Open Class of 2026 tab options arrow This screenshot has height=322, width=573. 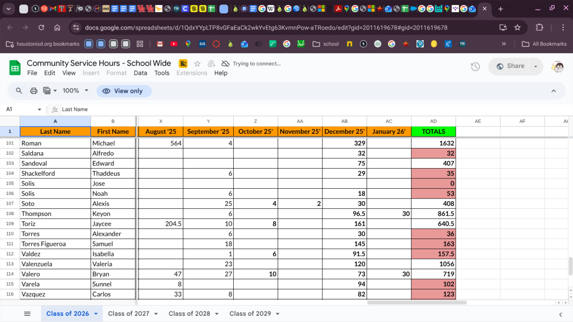(x=95, y=314)
